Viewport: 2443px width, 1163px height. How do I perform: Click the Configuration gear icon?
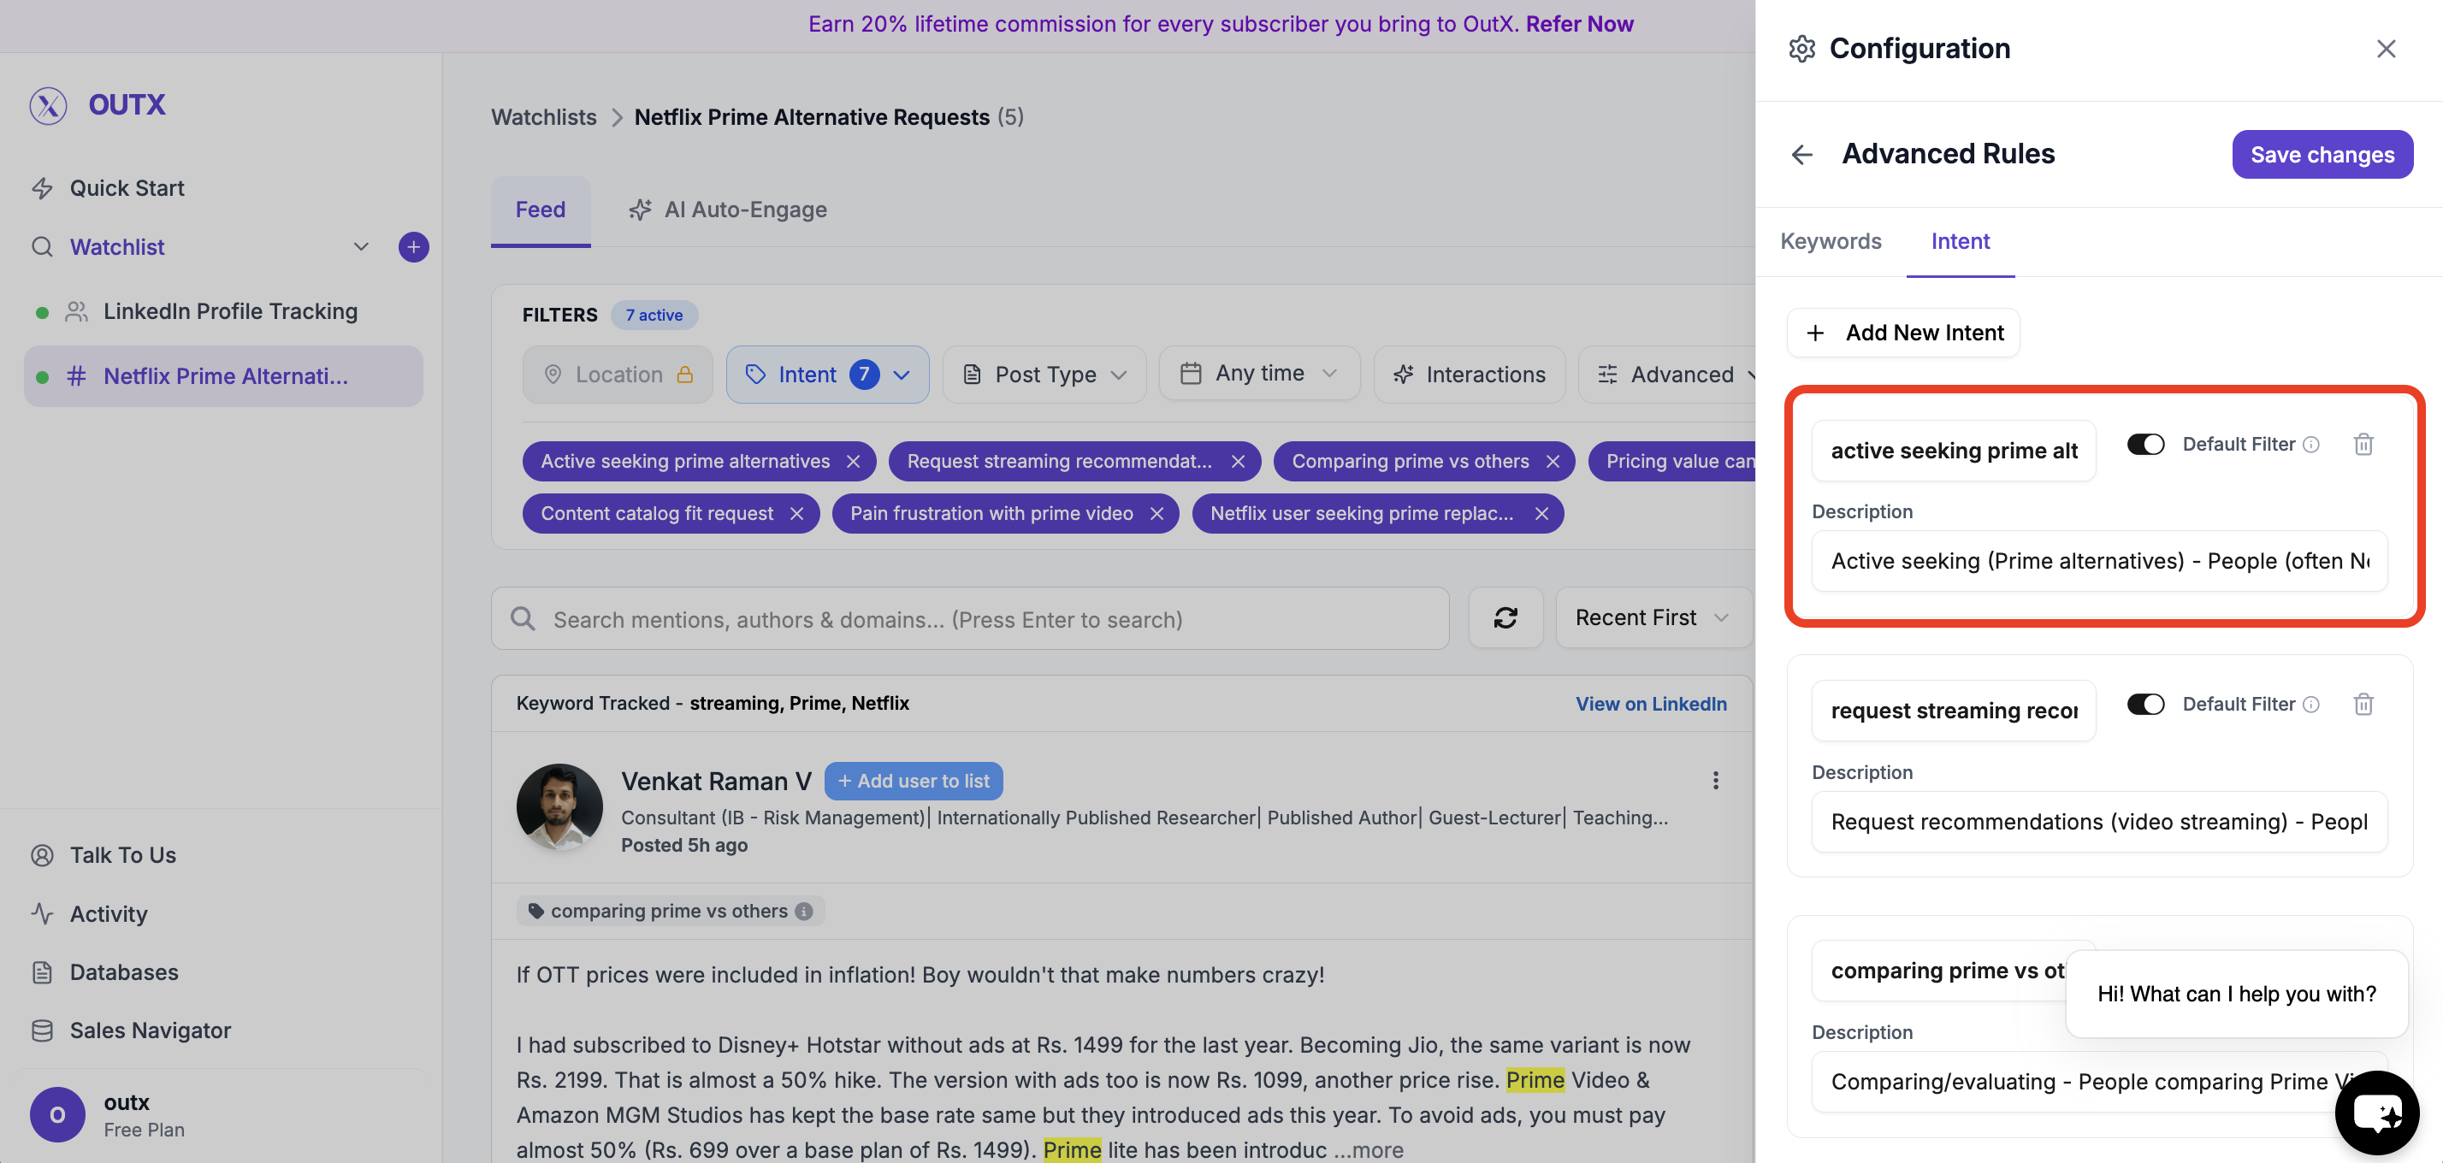[x=1801, y=49]
